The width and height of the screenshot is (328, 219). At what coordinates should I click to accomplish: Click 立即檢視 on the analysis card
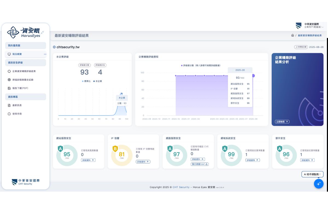pyautogui.click(x=282, y=122)
